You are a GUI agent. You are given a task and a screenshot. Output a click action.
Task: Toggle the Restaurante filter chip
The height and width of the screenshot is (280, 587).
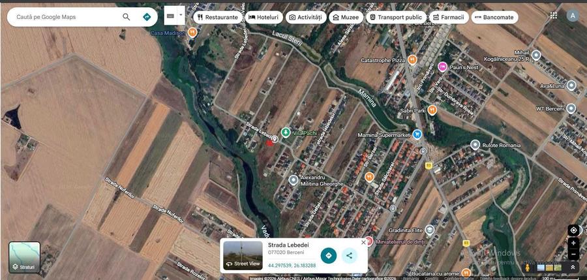point(217,17)
